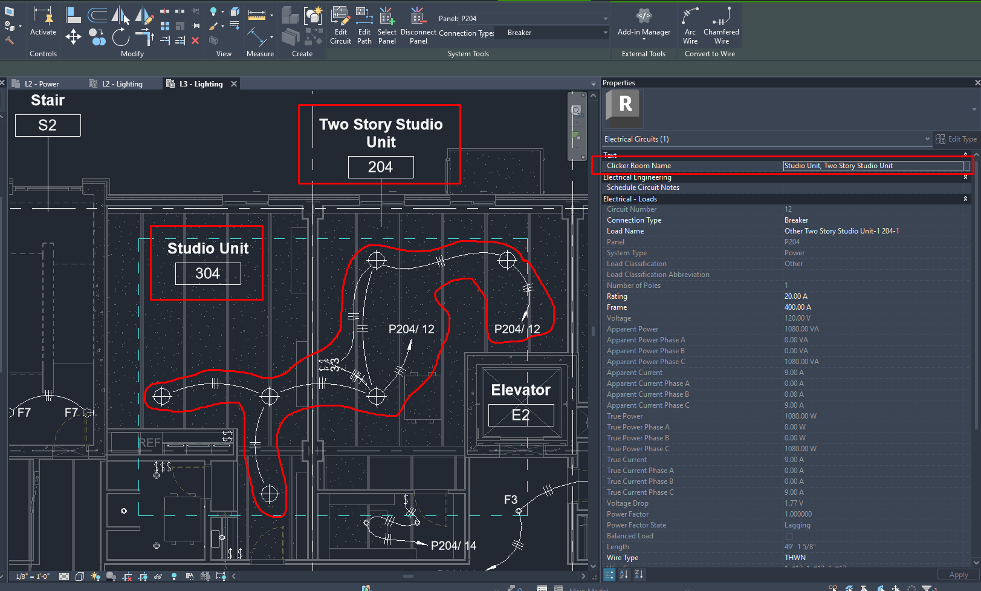
Task: Collapse the Electrical Engineering section
Action: 965,177
